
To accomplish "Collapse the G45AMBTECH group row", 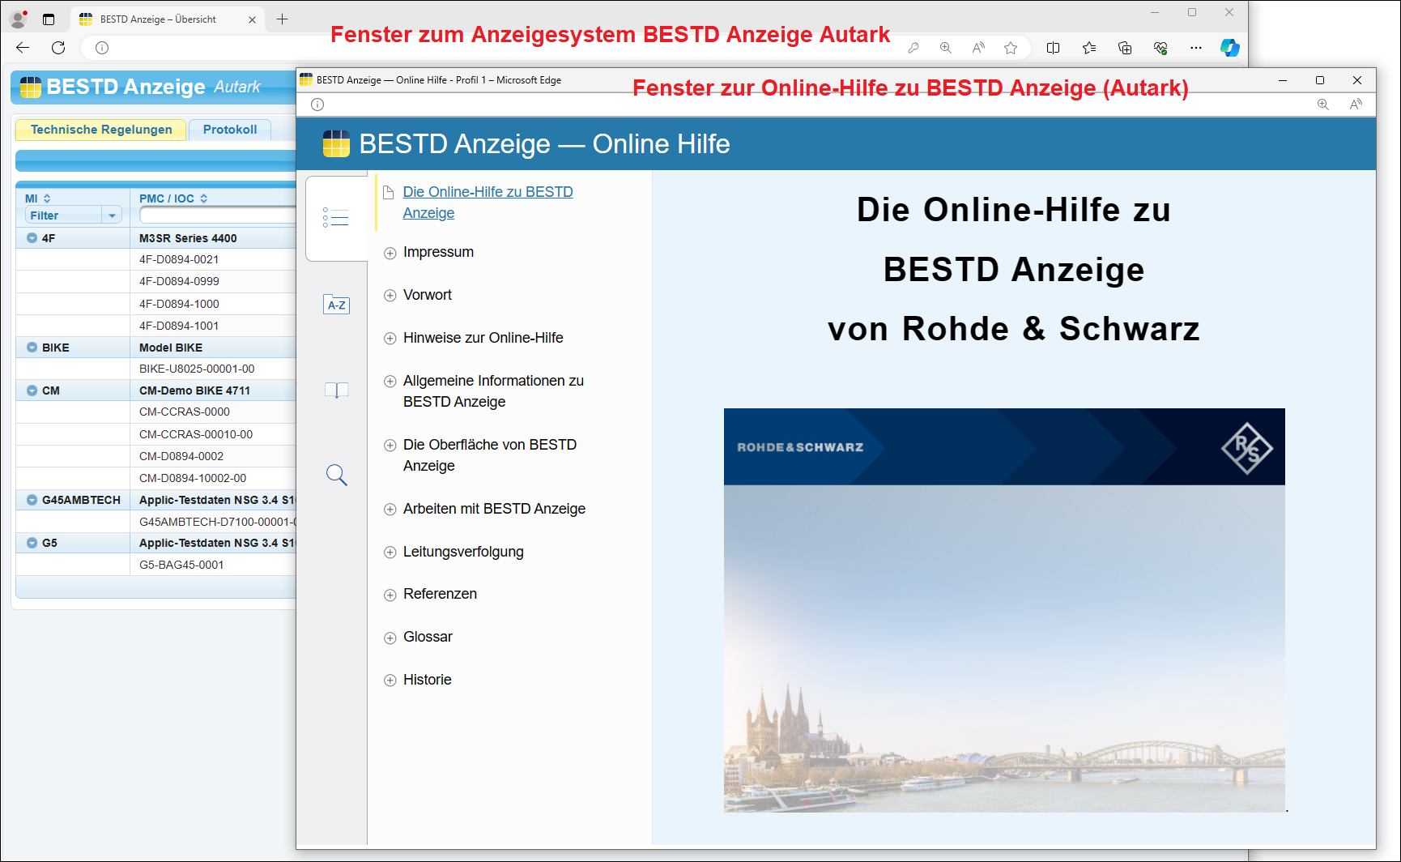I will point(32,500).
